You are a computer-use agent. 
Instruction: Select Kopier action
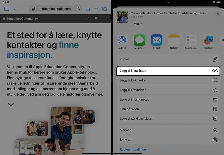[168, 59]
